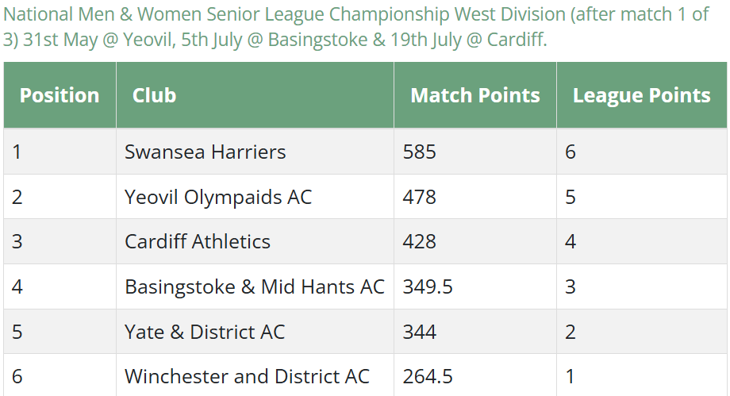Click the 349.5 match points value
This screenshot has height=396, width=730.
click(x=428, y=286)
